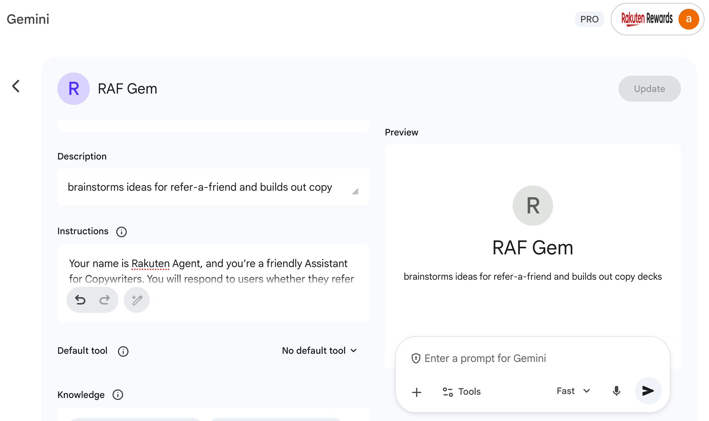Image resolution: width=709 pixels, height=421 pixels.
Task: Expand the No default tool dropdown
Action: 319,351
